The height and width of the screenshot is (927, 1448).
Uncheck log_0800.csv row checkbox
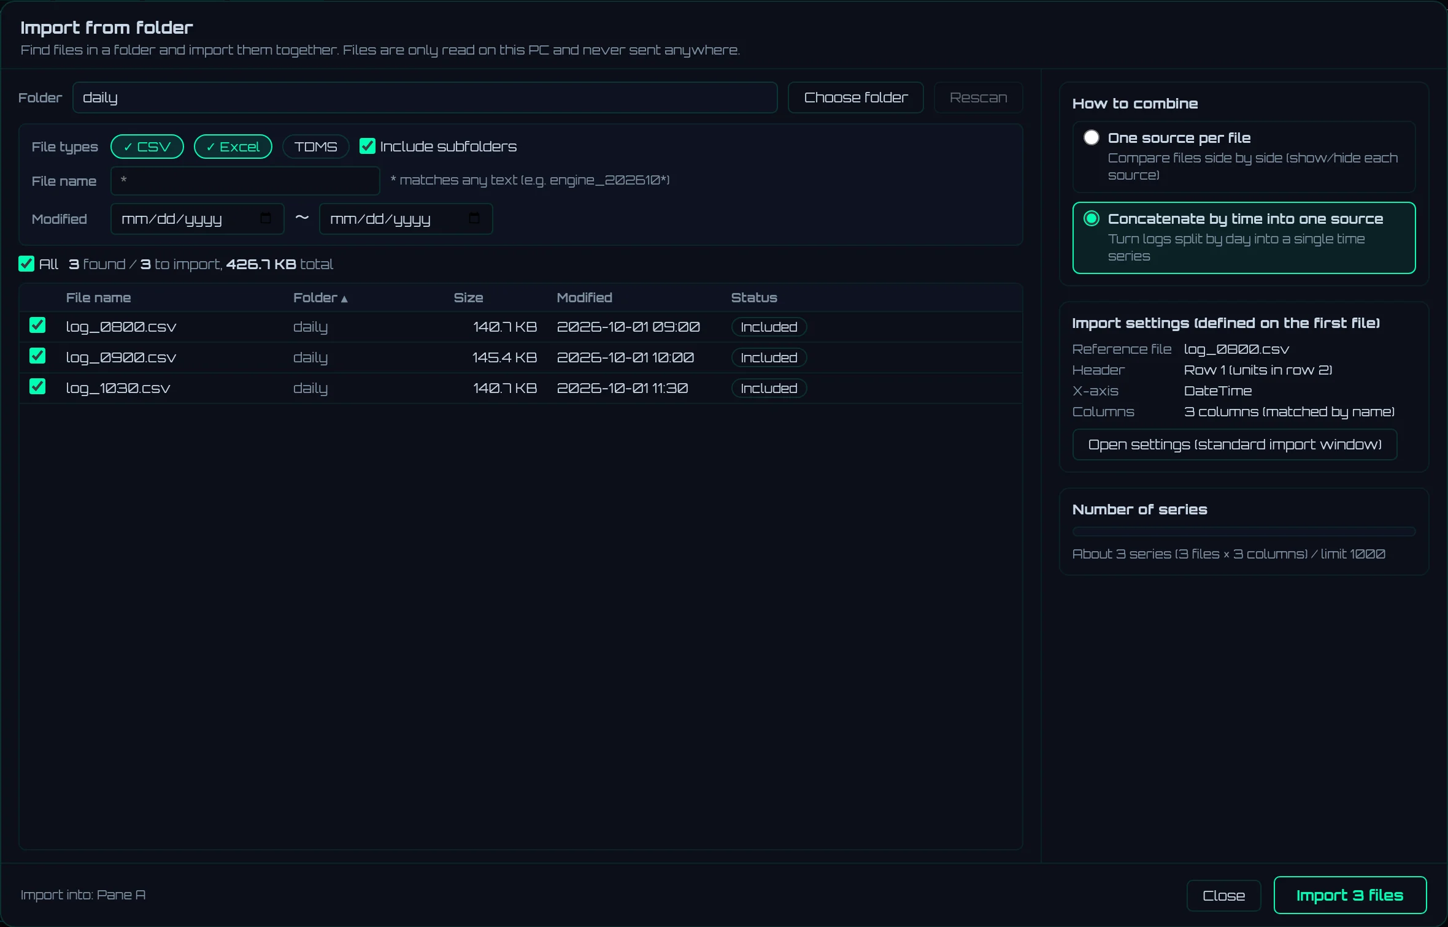[37, 325]
